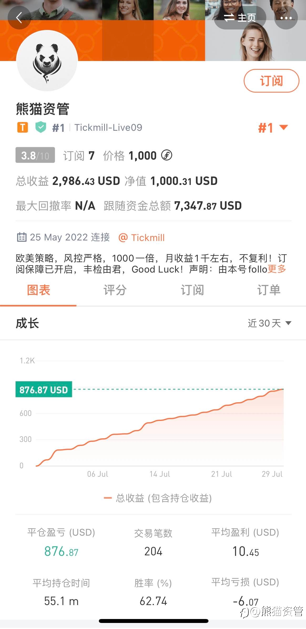The image size is (306, 629).
Task: Open the three-dots more options menu
Action: (286, 18)
